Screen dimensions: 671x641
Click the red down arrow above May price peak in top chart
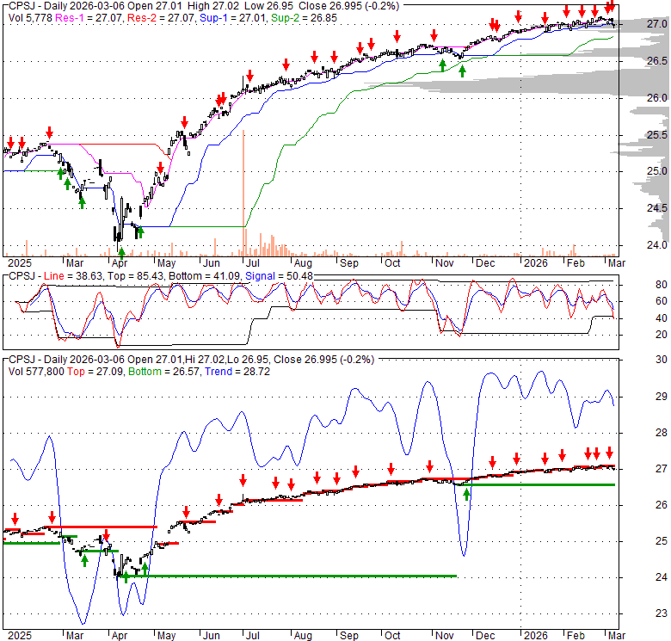pos(184,122)
